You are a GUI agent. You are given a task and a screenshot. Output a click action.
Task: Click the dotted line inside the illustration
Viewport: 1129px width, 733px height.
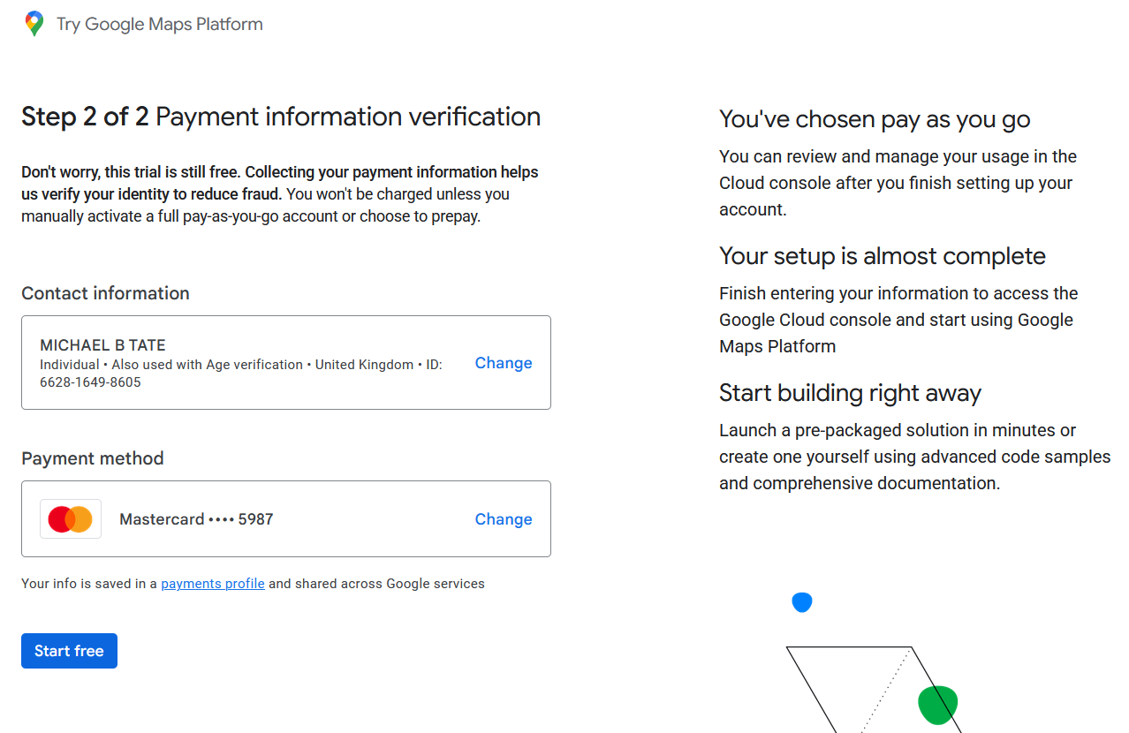click(883, 693)
